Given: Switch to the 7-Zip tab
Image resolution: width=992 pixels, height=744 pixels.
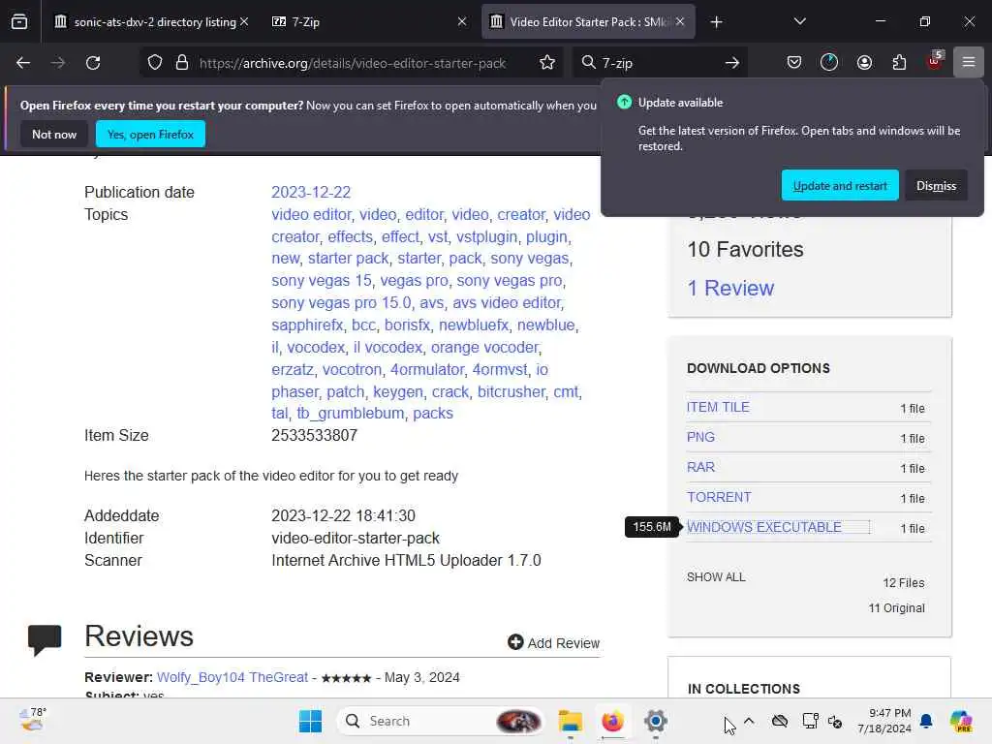Looking at the screenshot, I should [369, 22].
